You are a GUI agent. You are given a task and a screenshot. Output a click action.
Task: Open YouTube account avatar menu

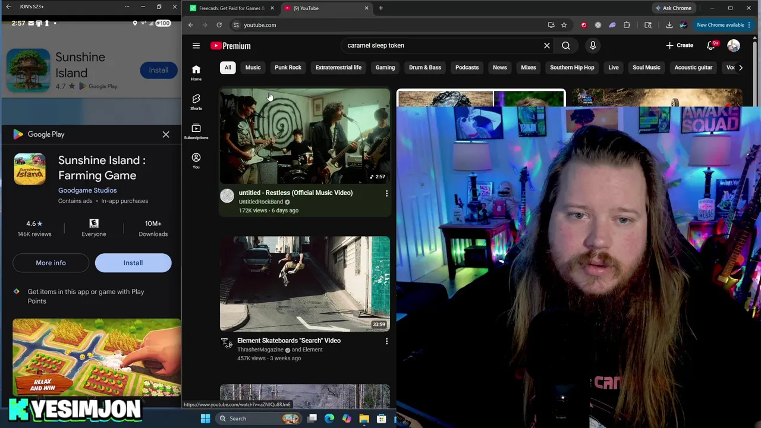(734, 46)
